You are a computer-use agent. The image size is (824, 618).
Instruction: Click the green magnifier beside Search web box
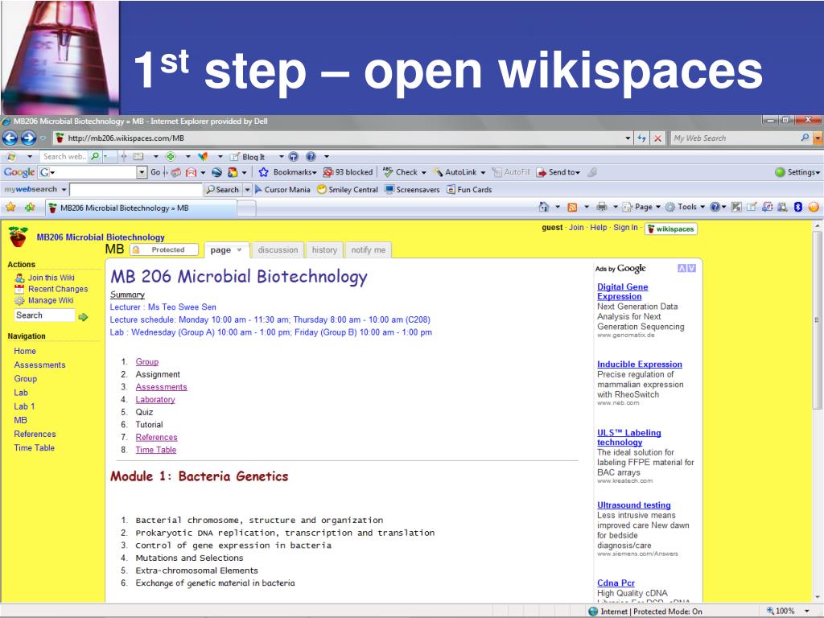(x=95, y=157)
